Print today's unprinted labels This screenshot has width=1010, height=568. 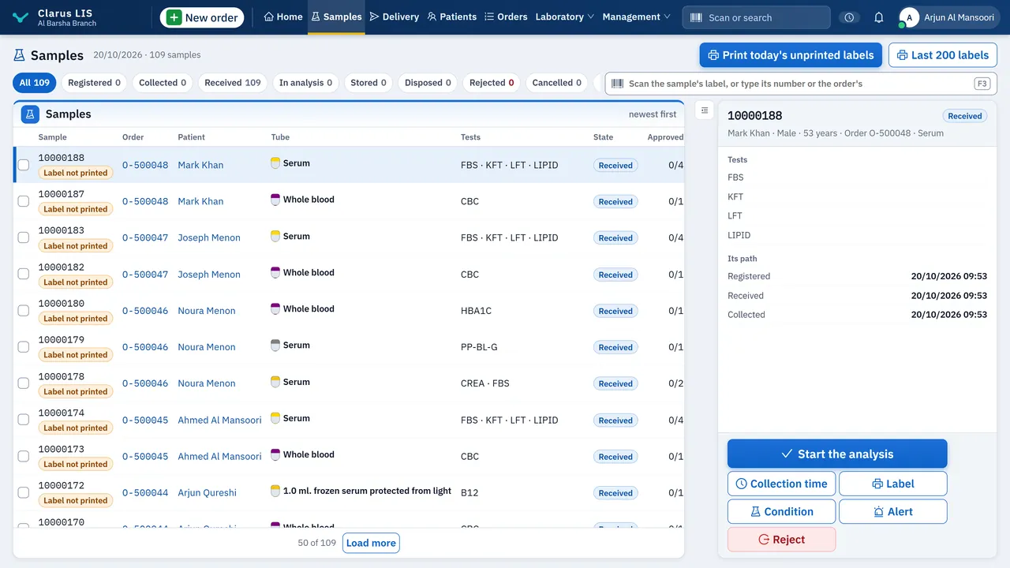(x=791, y=55)
